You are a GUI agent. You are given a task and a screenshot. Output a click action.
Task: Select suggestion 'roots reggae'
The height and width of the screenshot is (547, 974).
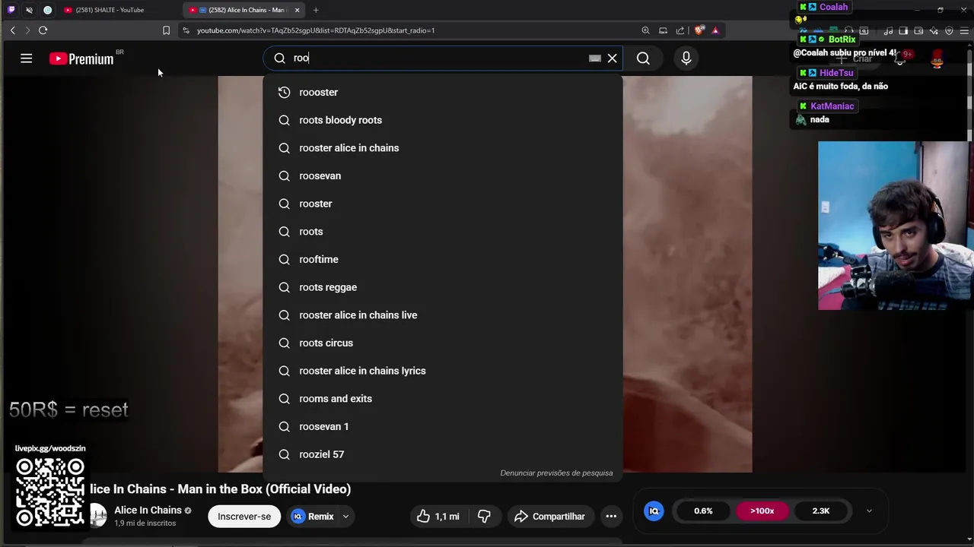pyautogui.click(x=442, y=287)
